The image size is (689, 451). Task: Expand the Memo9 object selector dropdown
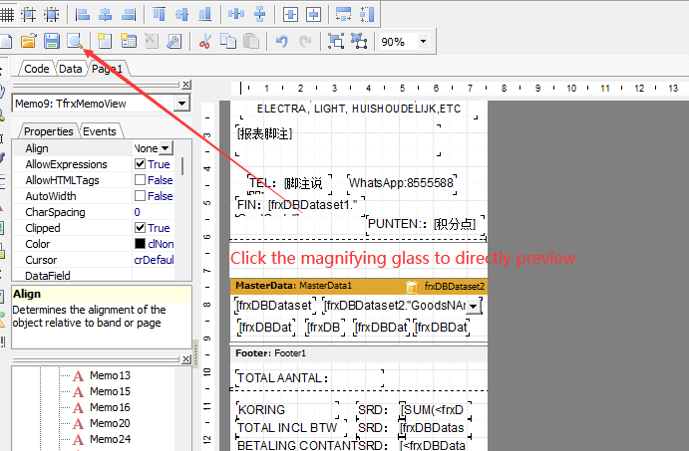click(181, 104)
